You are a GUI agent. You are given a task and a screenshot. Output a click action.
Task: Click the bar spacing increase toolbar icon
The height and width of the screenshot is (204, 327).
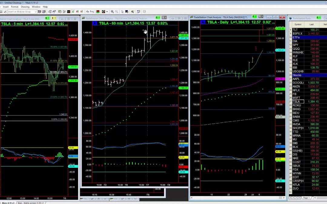point(92,12)
